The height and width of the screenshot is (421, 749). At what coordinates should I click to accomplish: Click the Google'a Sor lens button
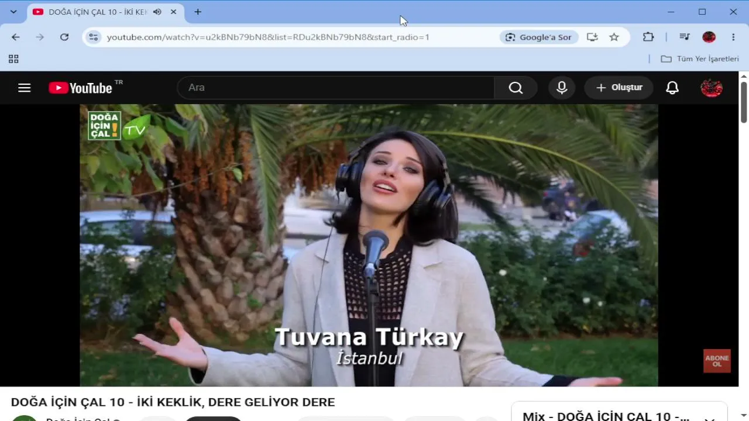coord(539,37)
